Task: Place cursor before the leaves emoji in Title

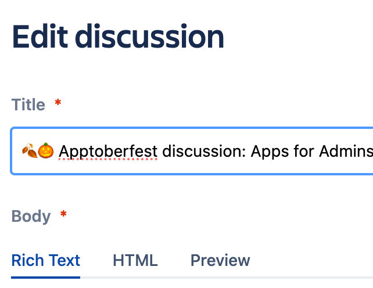Action: pyautogui.click(x=21, y=152)
